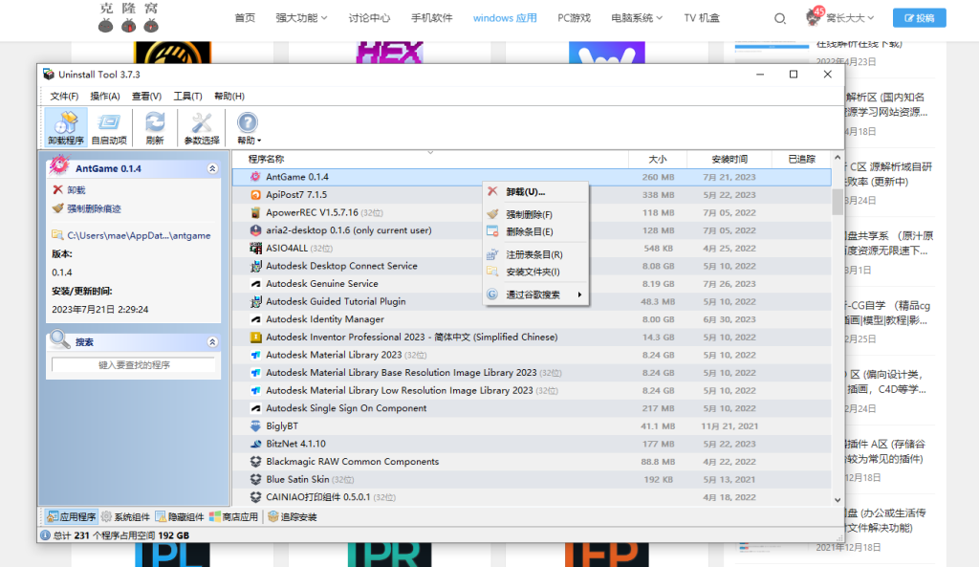
Task: Open the 工具(T) menu
Action: 188,97
